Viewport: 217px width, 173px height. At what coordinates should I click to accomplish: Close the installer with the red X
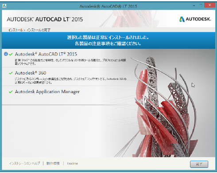pyautogui.click(x=209, y=5)
